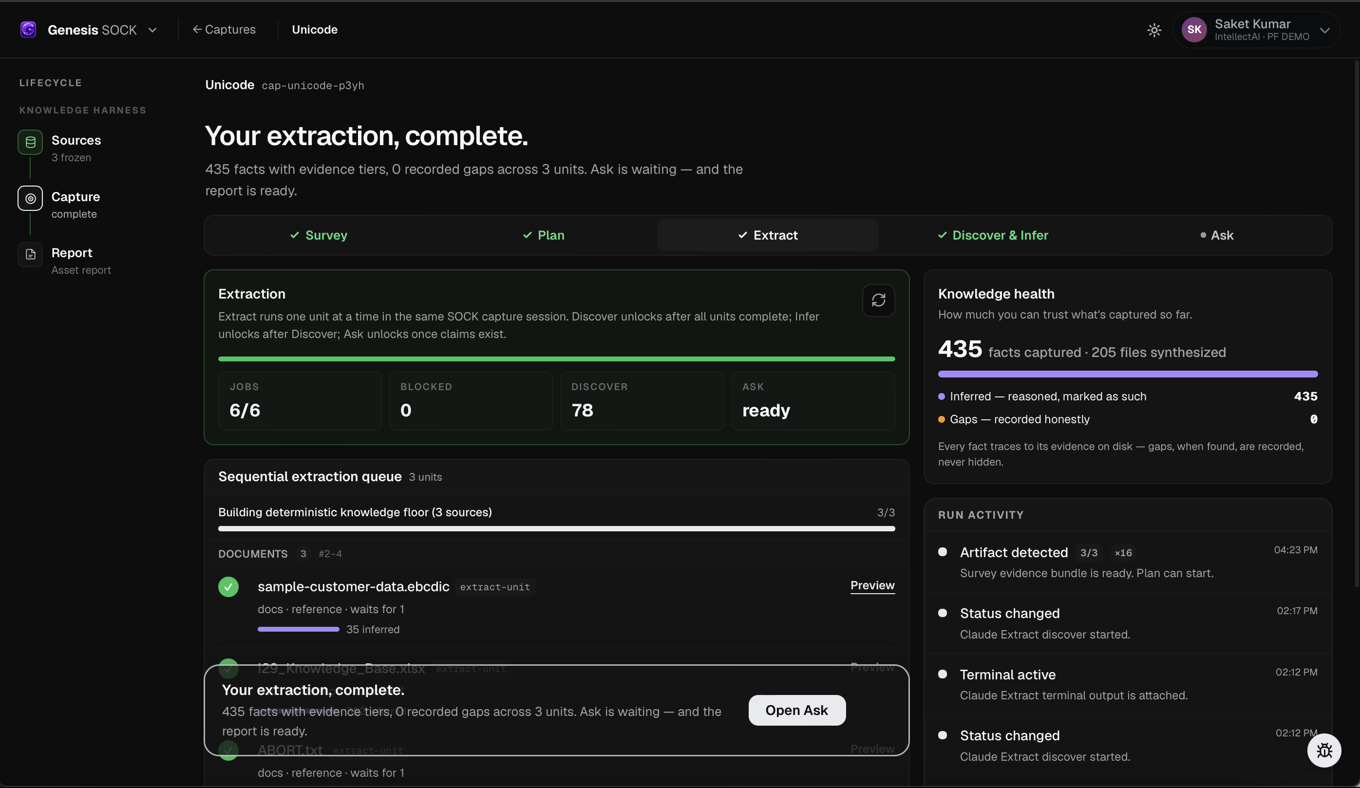The width and height of the screenshot is (1360, 788).
Task: Open the Saket Kumar account menu chevron
Action: tap(1324, 30)
